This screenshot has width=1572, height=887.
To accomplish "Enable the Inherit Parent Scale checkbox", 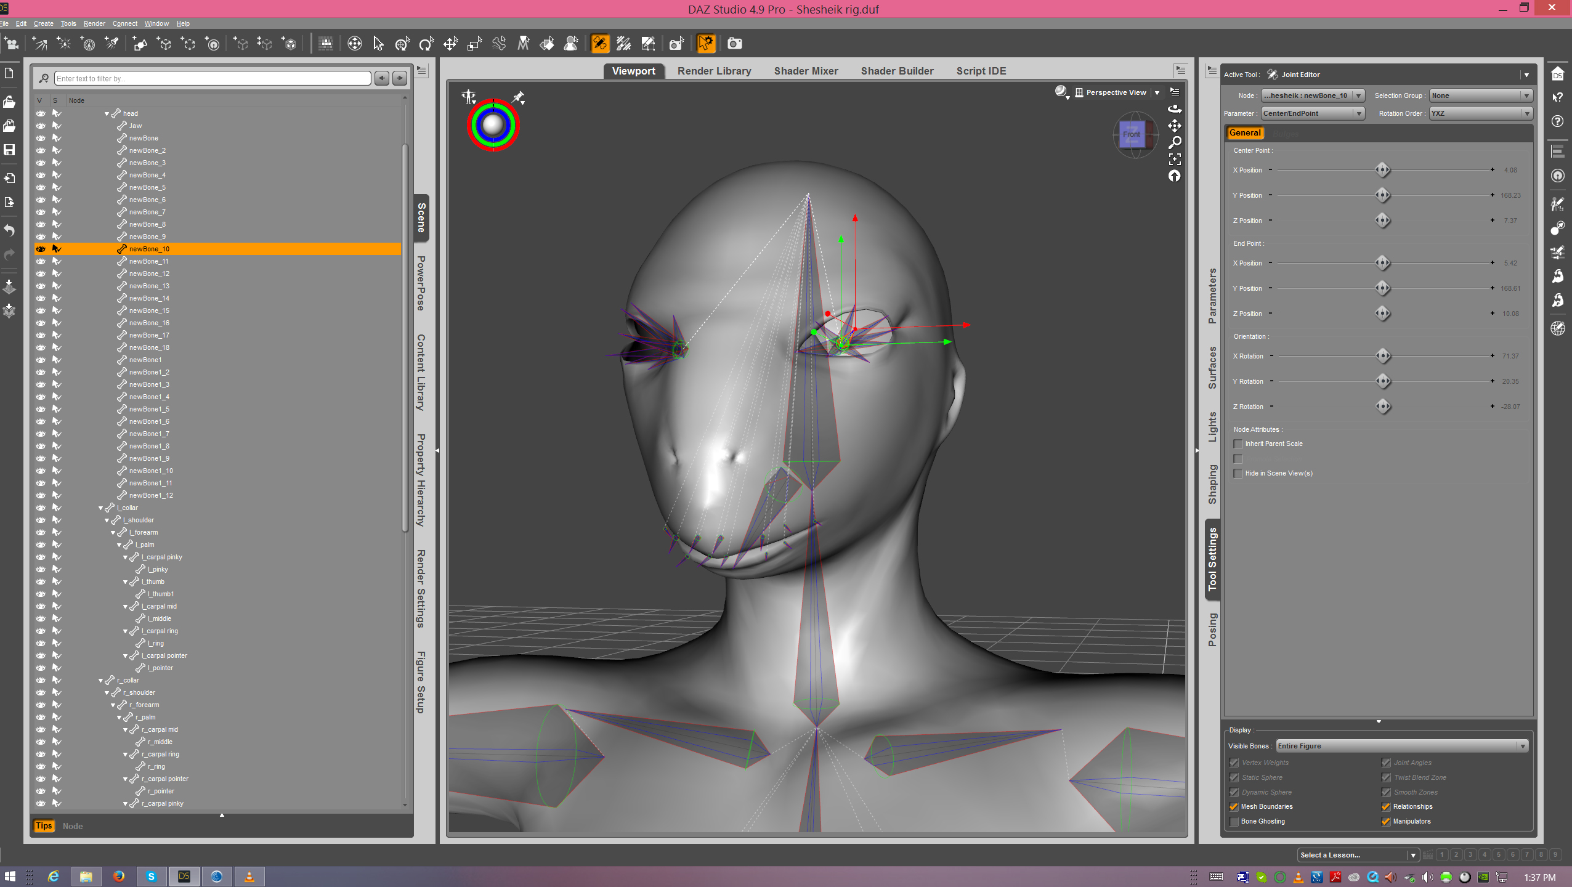I will click(x=1238, y=443).
